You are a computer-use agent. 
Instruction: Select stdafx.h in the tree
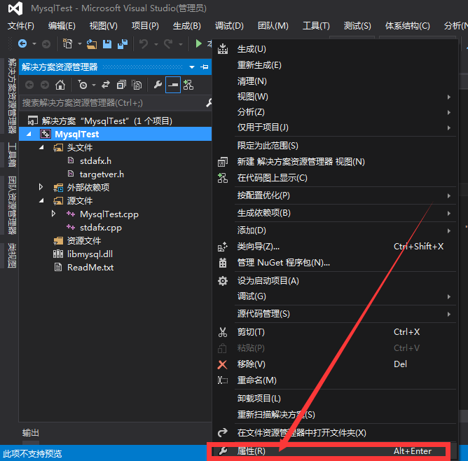click(x=95, y=161)
